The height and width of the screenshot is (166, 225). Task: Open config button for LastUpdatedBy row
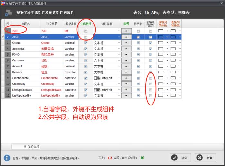coord(126,95)
